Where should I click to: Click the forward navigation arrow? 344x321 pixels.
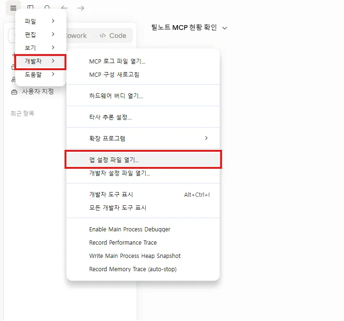click(x=81, y=8)
